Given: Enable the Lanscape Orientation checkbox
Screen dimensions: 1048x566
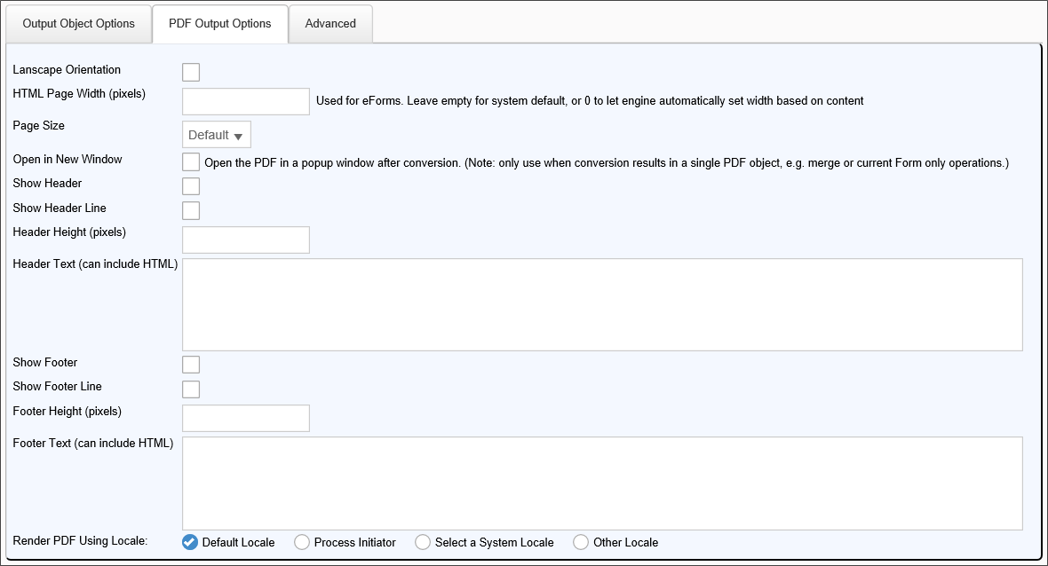Looking at the screenshot, I should pos(191,72).
